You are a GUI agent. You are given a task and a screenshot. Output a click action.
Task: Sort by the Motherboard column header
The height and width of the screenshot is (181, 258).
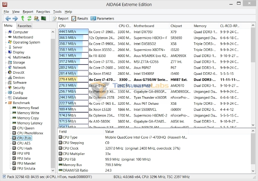point(150,26)
